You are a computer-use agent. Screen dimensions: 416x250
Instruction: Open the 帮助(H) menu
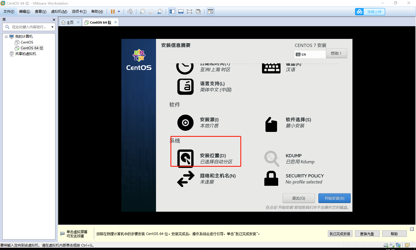point(97,12)
